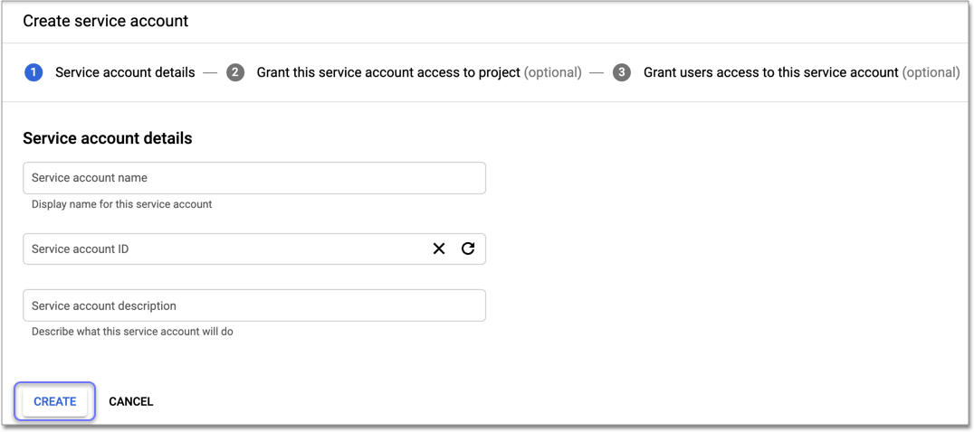
Task: Click 'Describe what this service account will do' hint
Action: [132, 332]
